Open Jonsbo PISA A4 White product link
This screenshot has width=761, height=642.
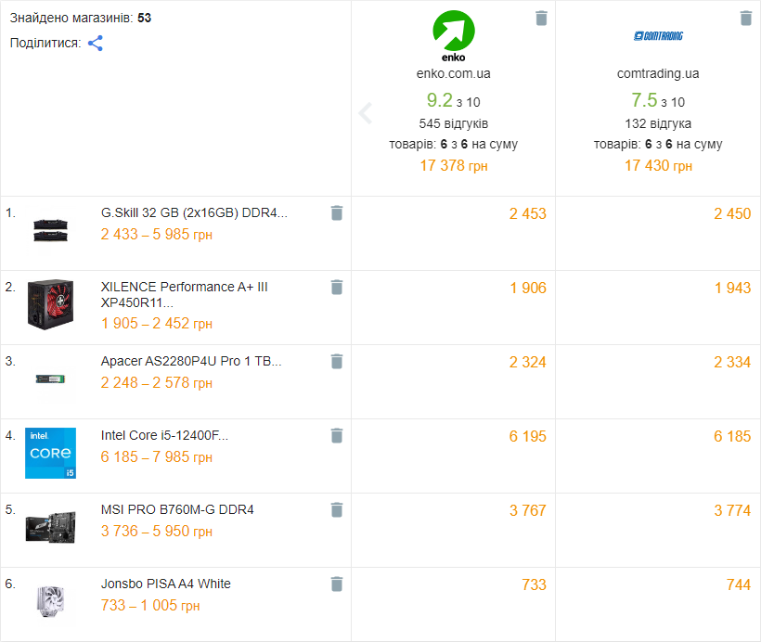coord(165,584)
